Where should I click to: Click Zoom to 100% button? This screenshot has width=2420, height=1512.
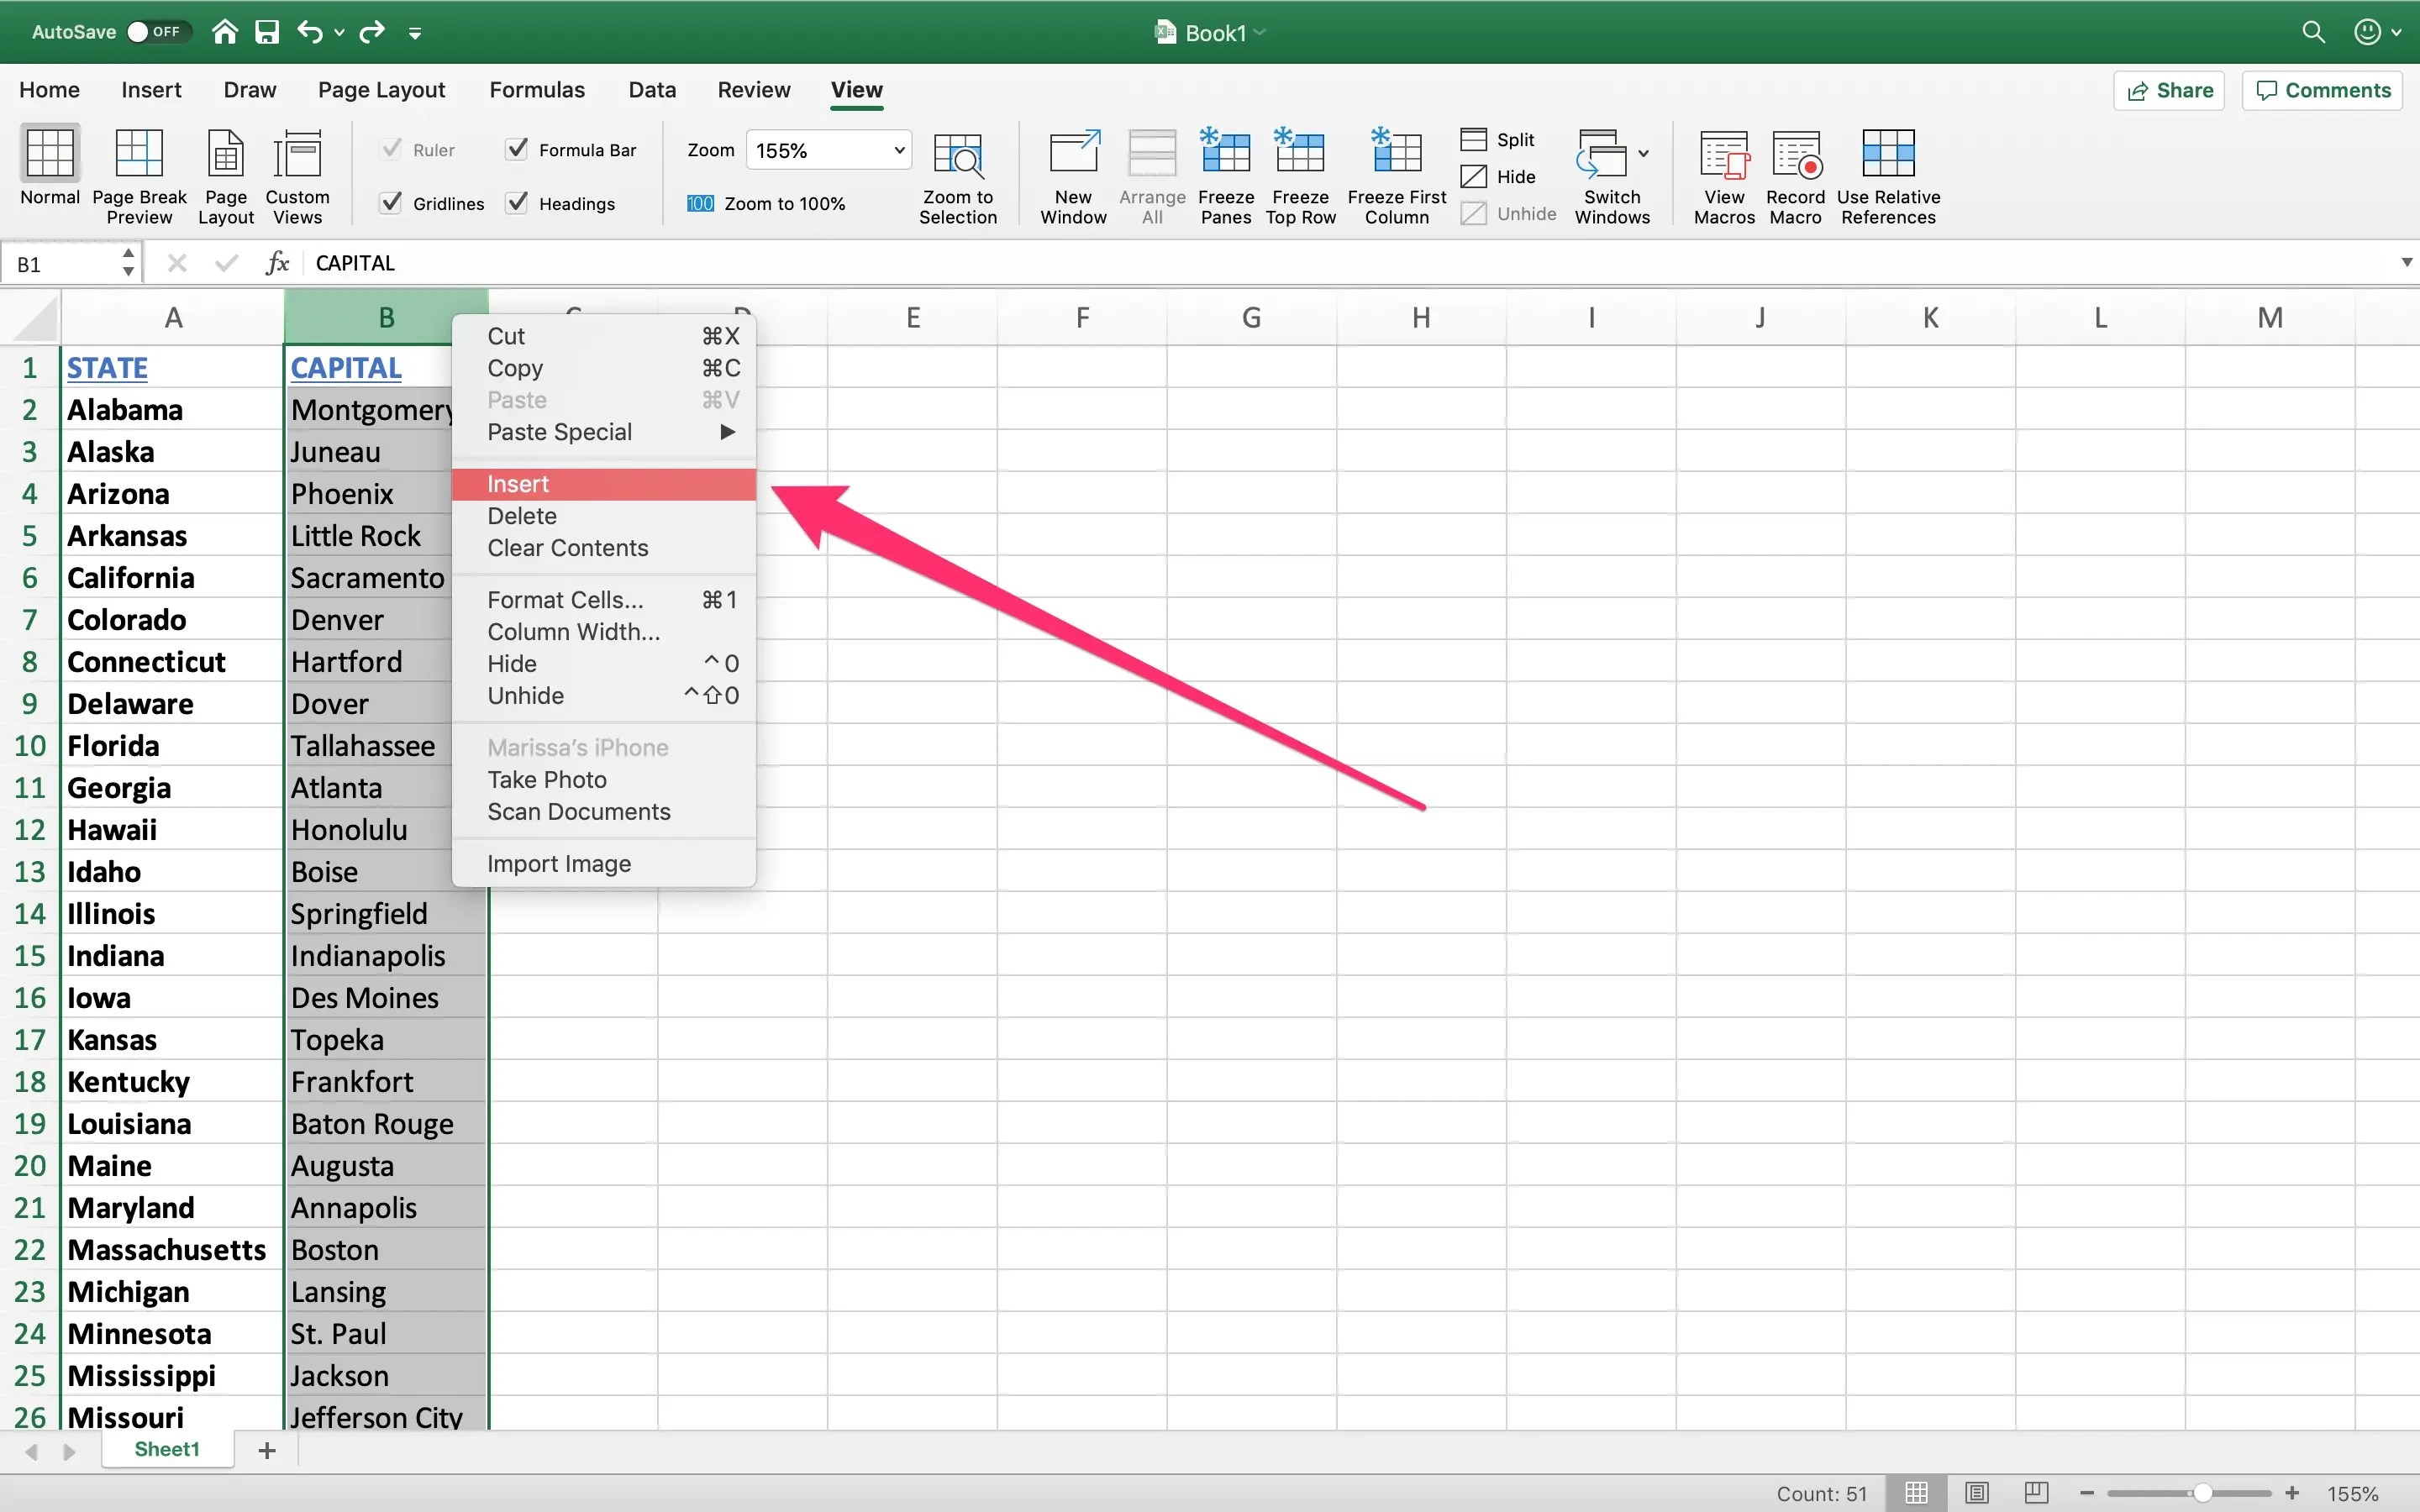click(766, 204)
